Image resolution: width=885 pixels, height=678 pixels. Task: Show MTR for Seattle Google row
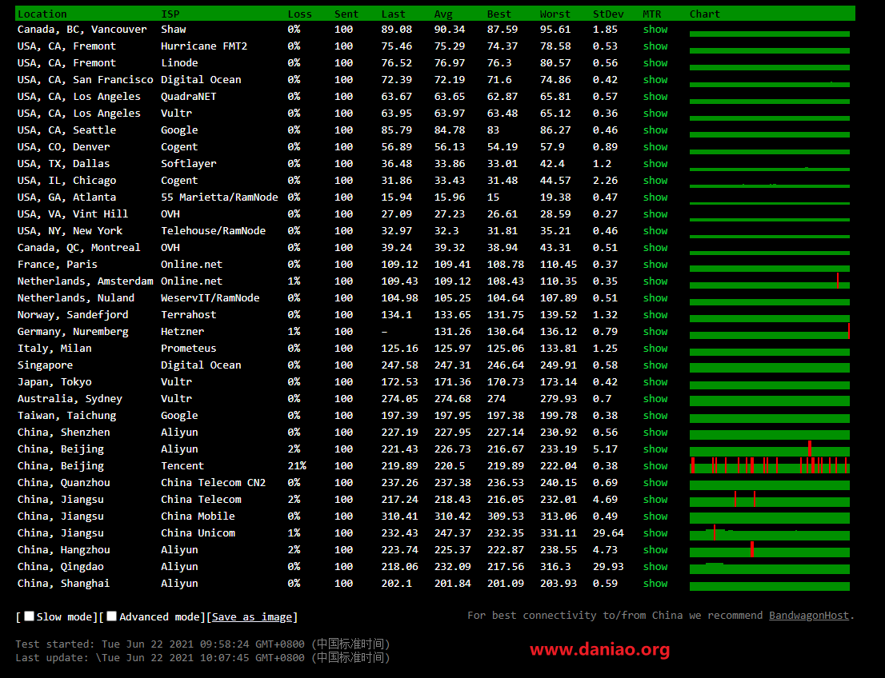pyautogui.click(x=655, y=130)
